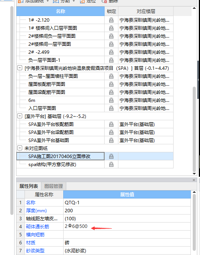Toggle lock for 1# -2.120 drawing
This screenshot has height=255, width=200.
point(111,20)
